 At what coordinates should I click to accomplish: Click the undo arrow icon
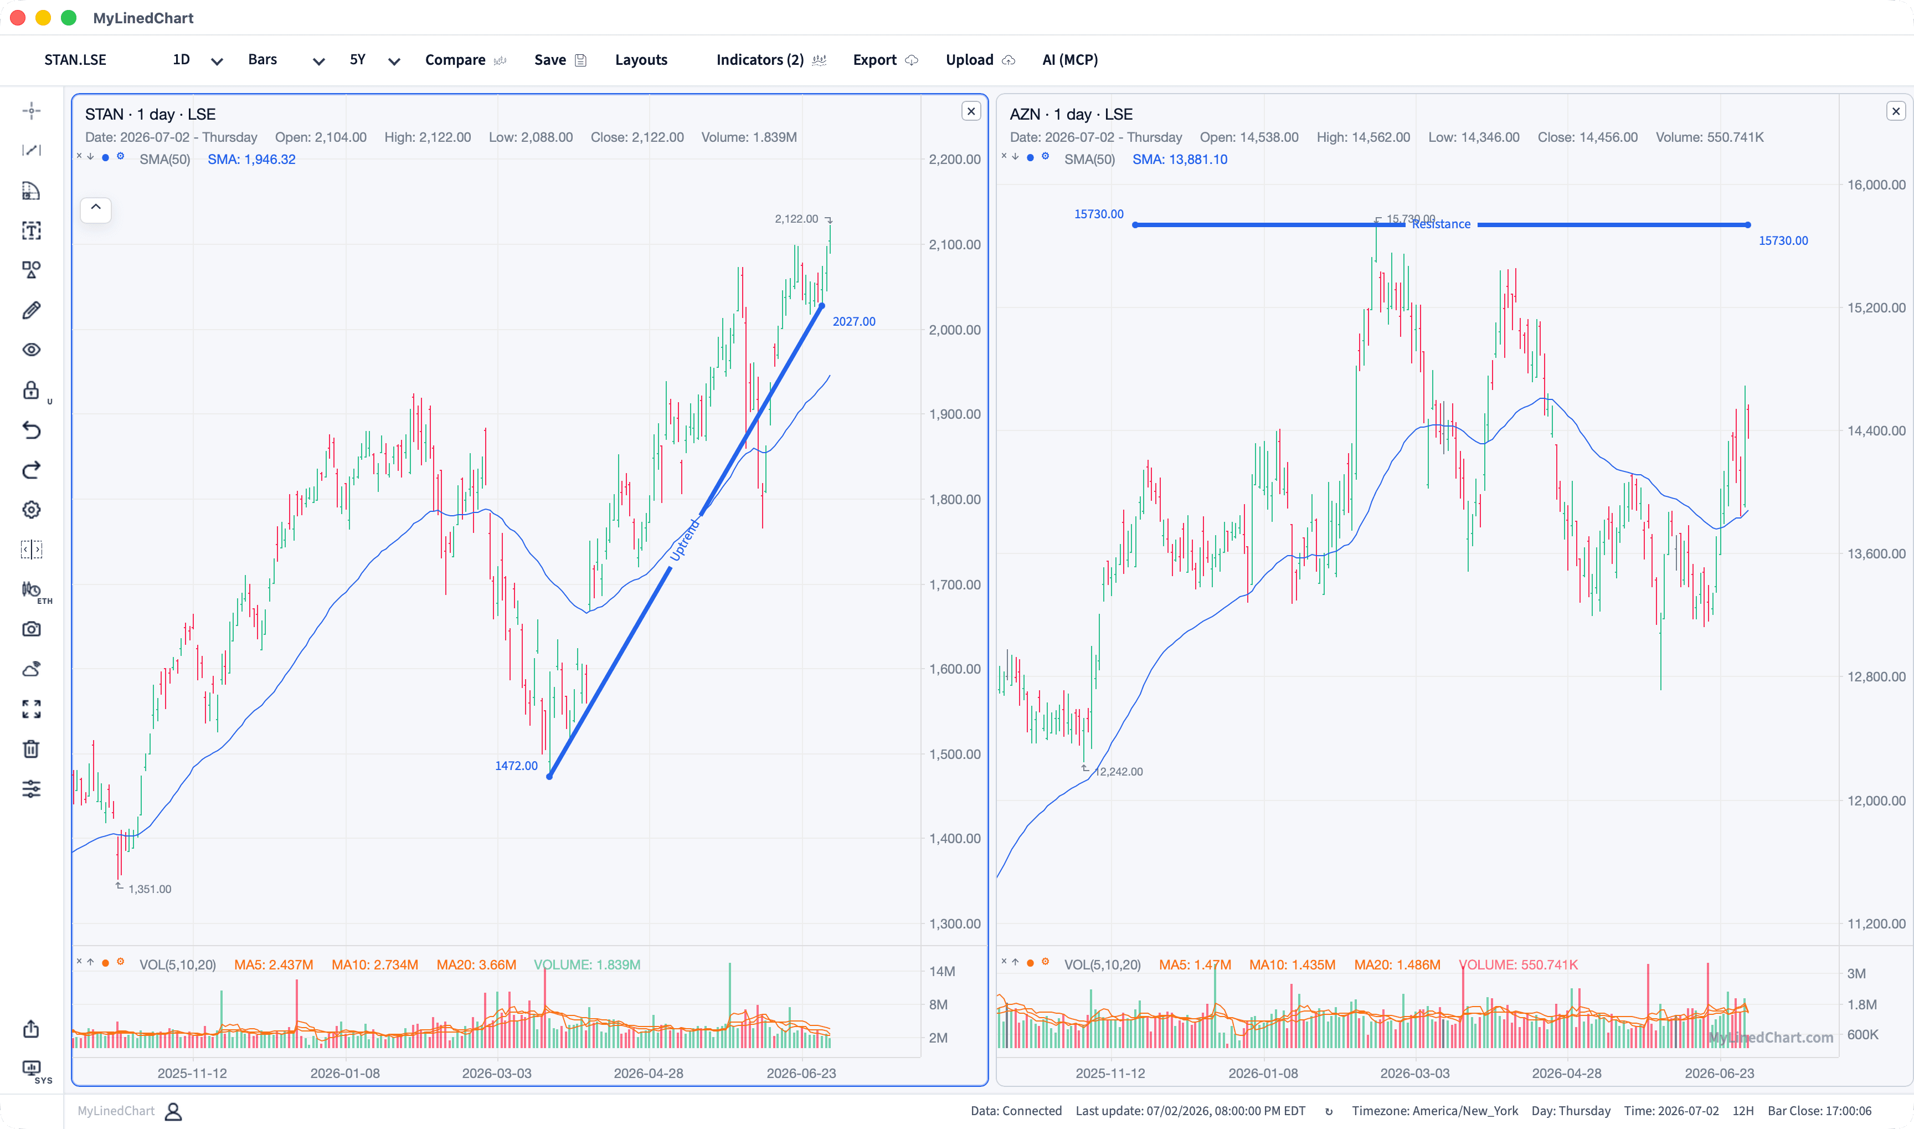(31, 430)
